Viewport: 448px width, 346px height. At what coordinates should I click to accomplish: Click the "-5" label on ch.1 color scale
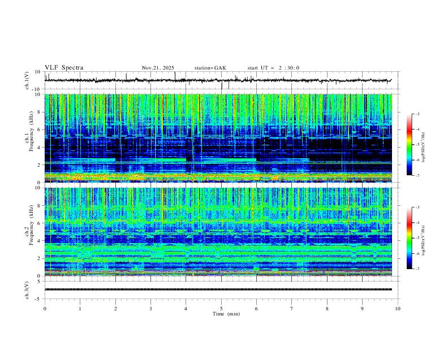coord(417,145)
